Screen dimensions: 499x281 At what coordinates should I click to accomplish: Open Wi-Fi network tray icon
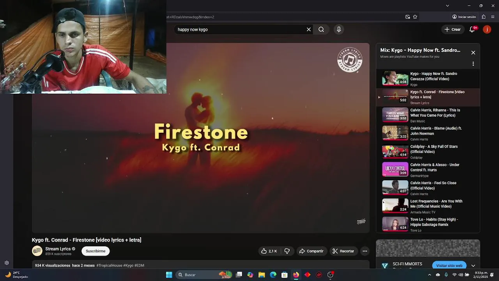(455, 275)
